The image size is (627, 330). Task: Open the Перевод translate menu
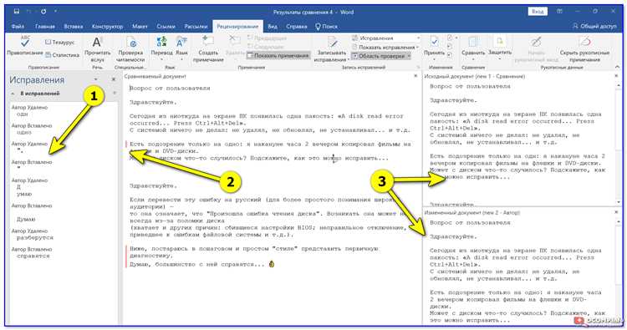click(161, 48)
